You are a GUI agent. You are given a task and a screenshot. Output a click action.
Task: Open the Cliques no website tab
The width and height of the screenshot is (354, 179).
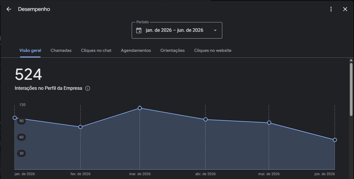[x=213, y=50]
